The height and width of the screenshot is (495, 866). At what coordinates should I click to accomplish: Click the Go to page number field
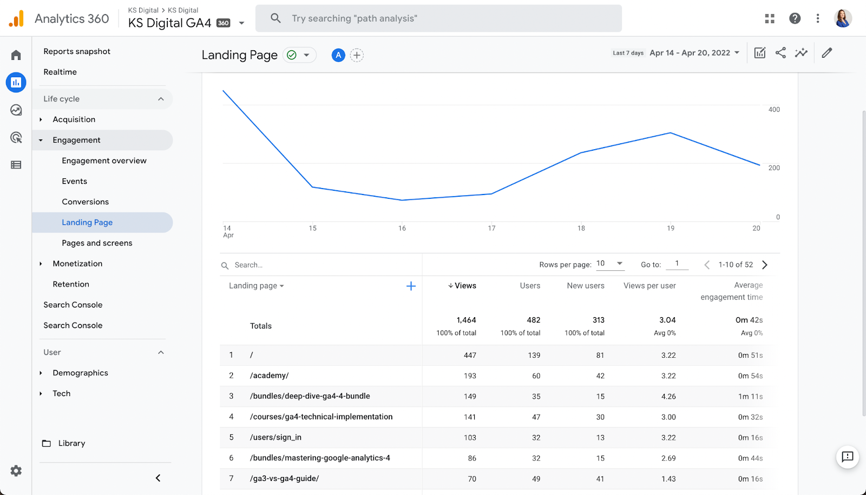click(x=677, y=264)
